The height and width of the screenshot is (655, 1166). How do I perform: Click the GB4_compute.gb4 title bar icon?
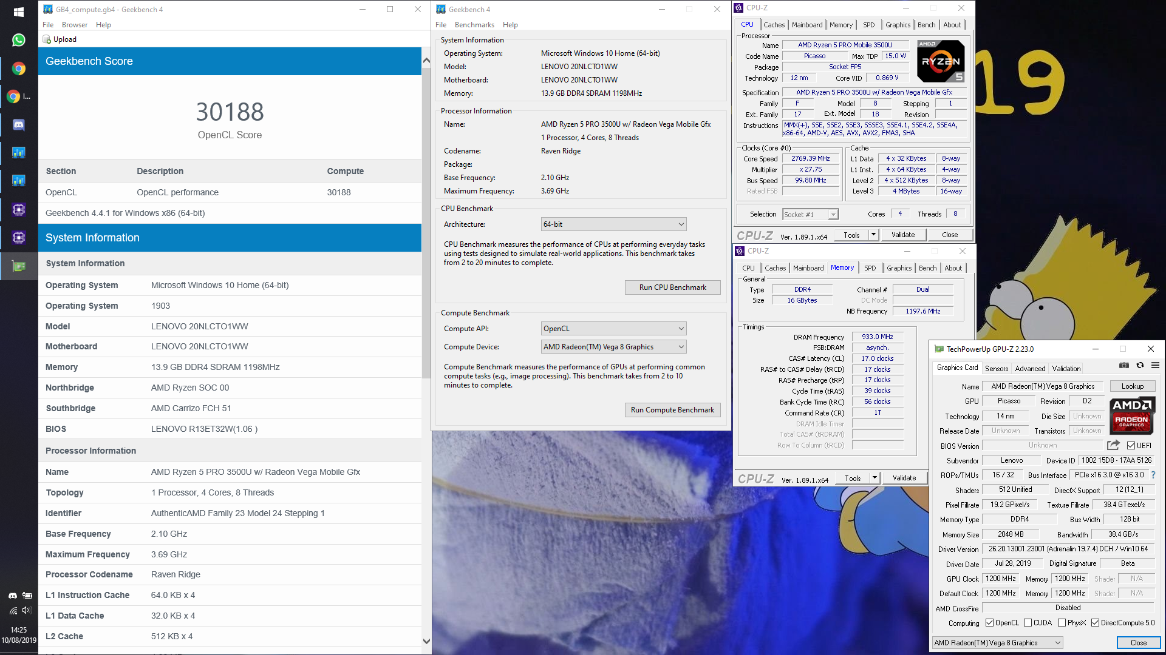pos(48,9)
